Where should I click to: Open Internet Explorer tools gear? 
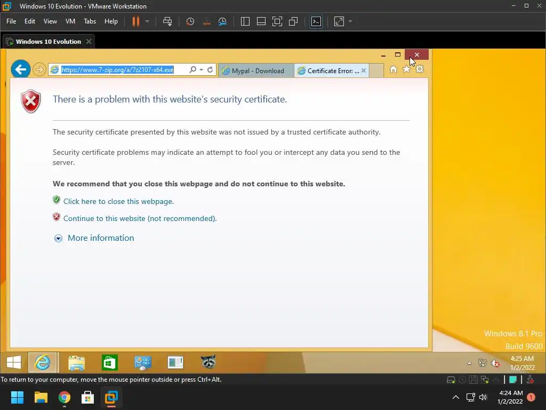pyautogui.click(x=420, y=69)
